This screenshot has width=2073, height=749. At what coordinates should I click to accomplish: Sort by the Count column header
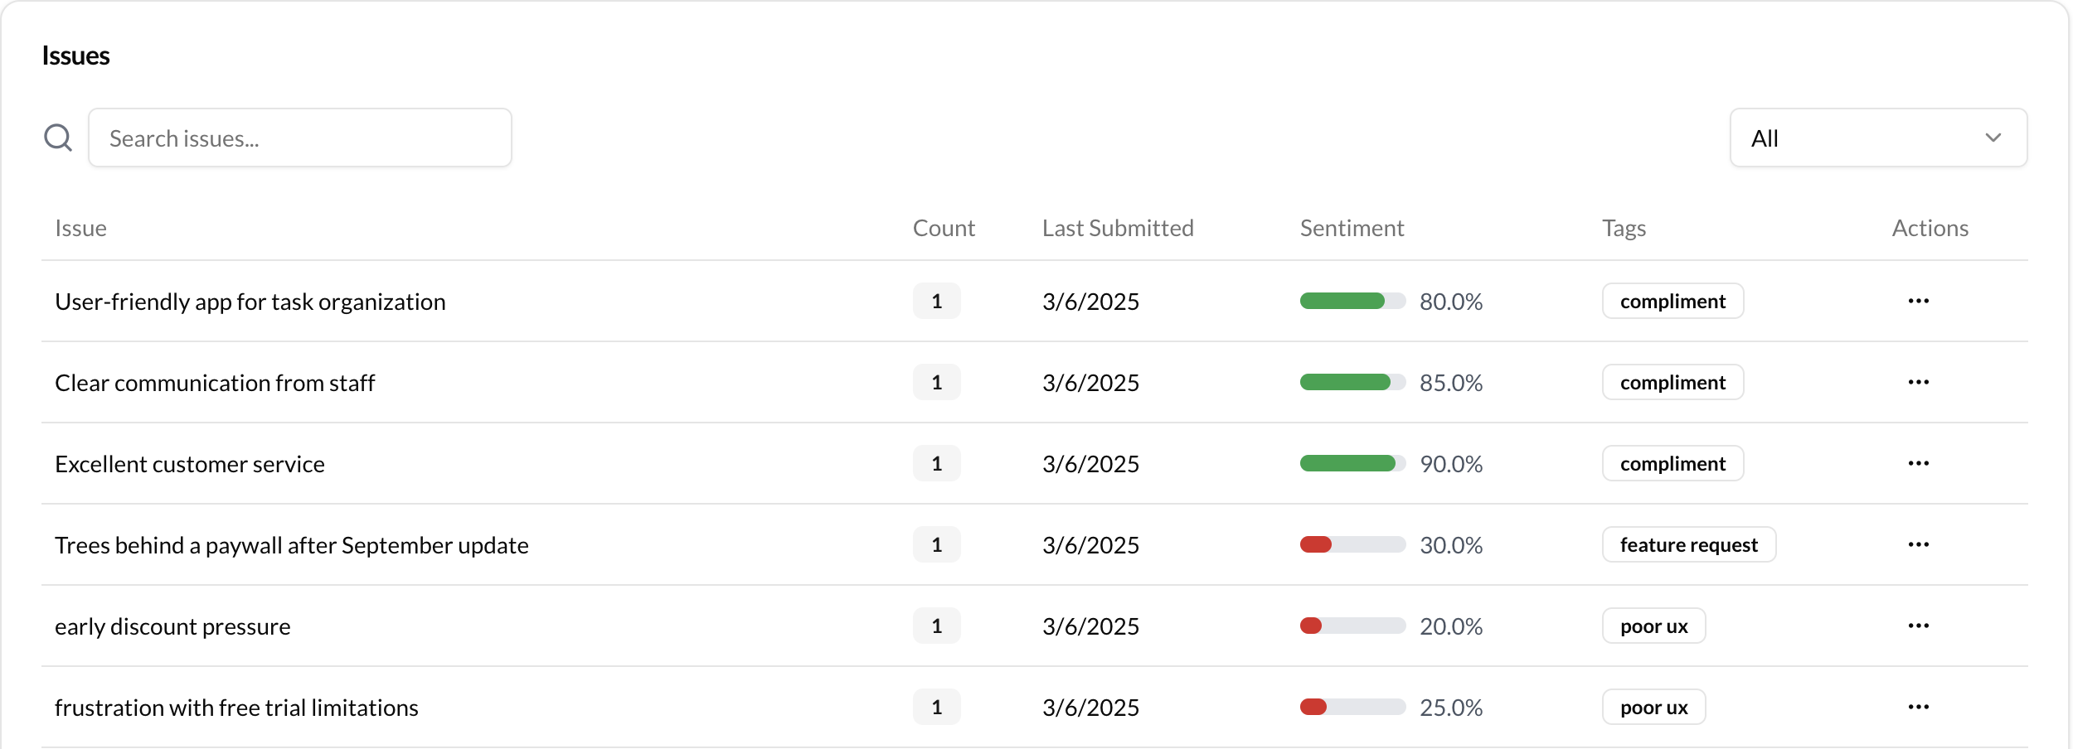click(x=944, y=228)
